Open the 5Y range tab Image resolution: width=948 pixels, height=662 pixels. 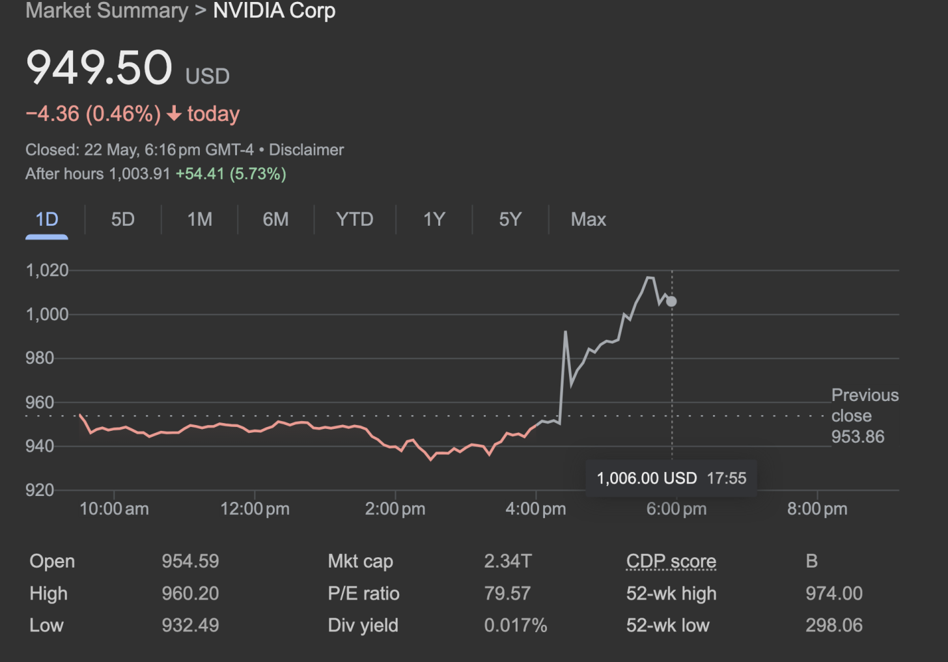coord(510,219)
